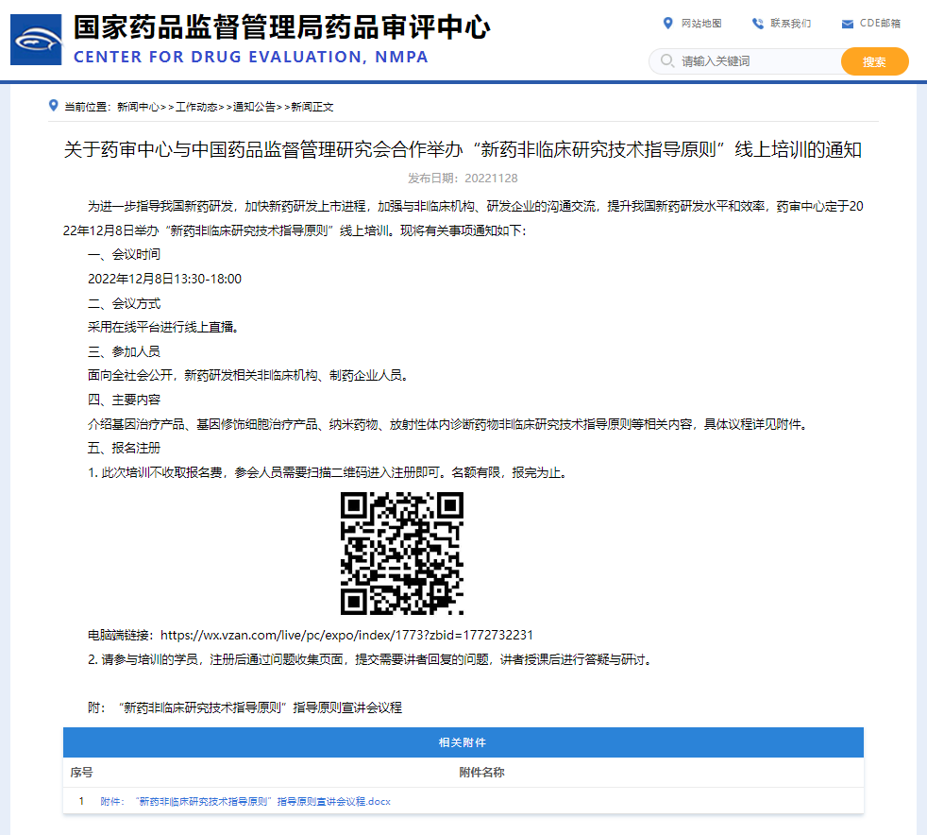This screenshot has width=927, height=835.
Task: Open the 网站地图 link
Action: pyautogui.click(x=701, y=23)
